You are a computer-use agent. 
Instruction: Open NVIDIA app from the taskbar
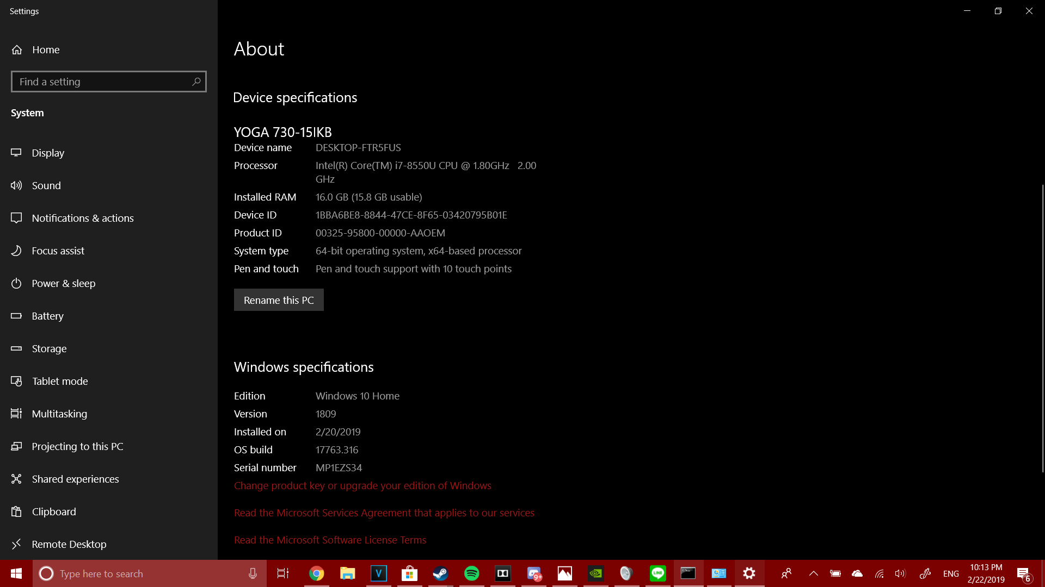pos(596,573)
